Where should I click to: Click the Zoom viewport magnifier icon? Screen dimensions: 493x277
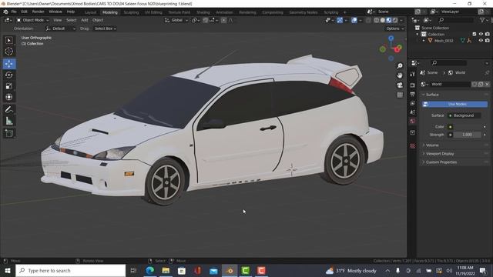(400, 65)
